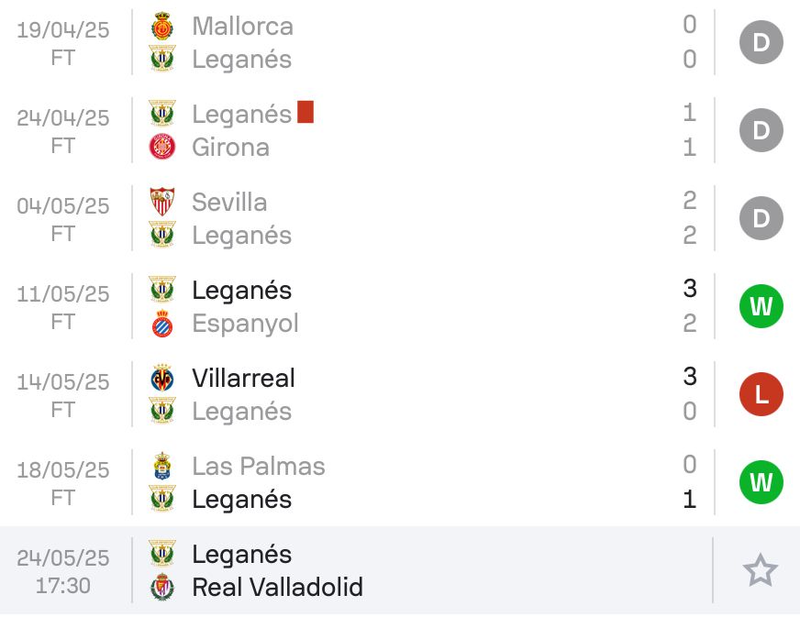This screenshot has width=800, height=617.
Task: Click the Las Palmas club crest
Action: tap(162, 466)
